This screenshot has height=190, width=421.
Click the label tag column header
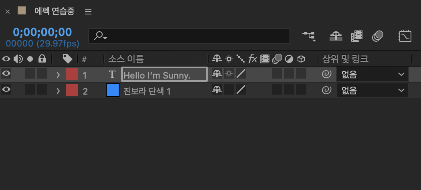click(67, 59)
